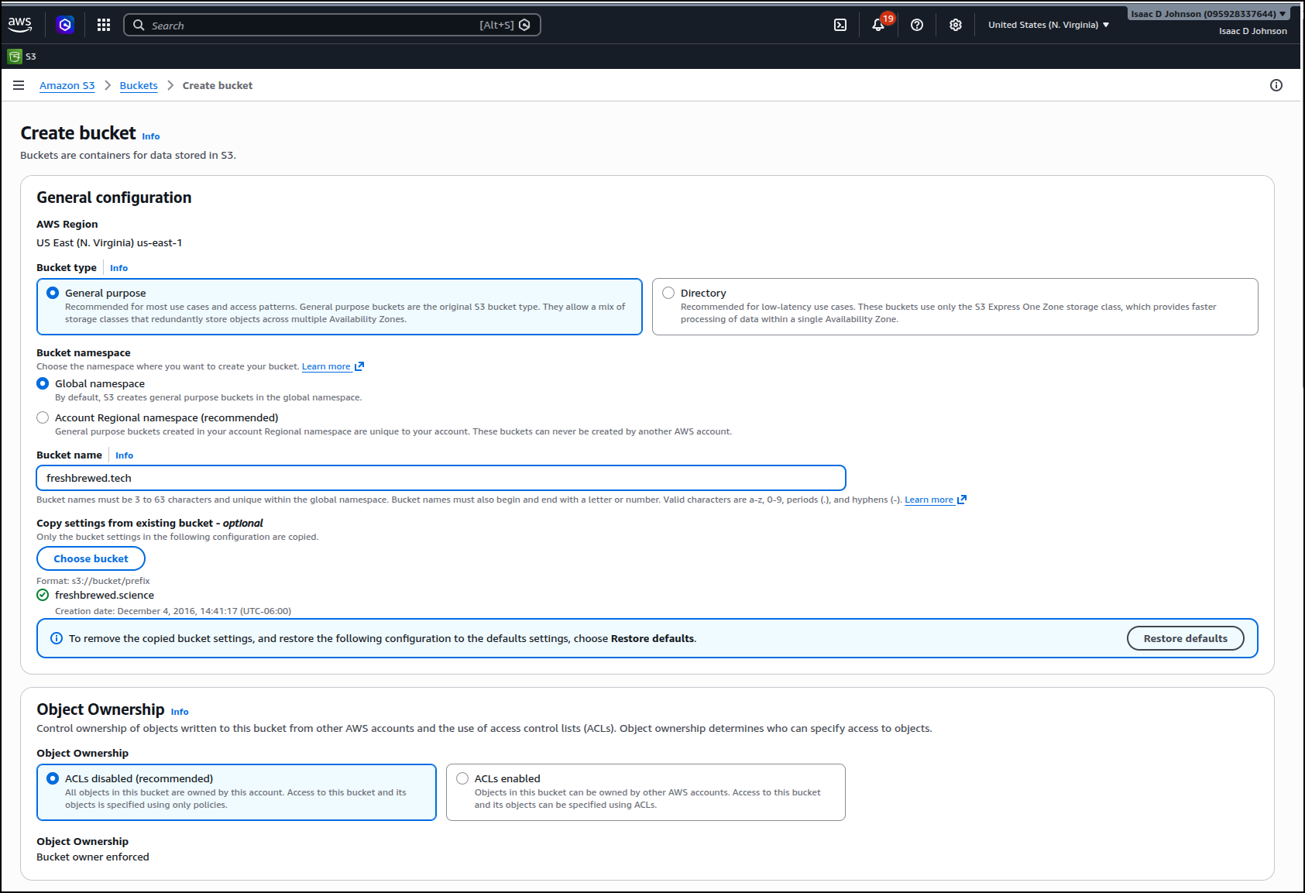Viewport: 1305px width, 893px height.
Task: Open the AWS home logo
Action: pos(20,25)
